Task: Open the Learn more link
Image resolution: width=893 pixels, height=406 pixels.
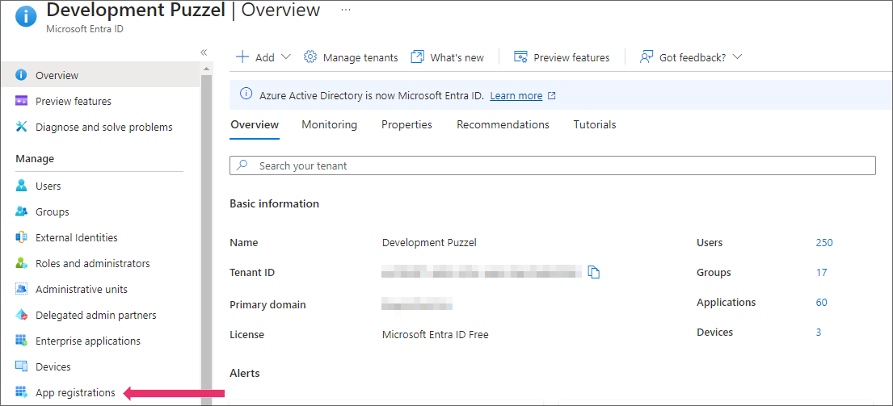Action: click(x=516, y=96)
